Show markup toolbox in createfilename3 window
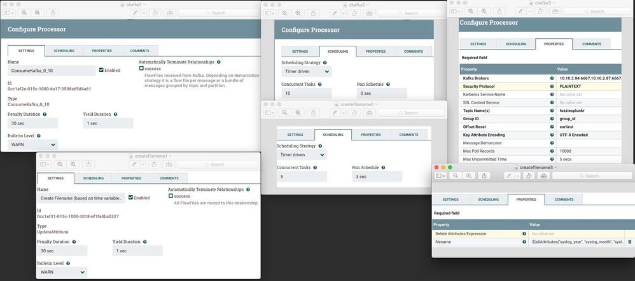Viewport: 635px width, 281px height. click(x=543, y=175)
